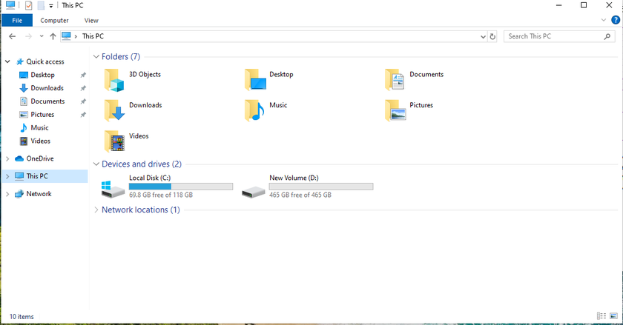Maximize the This PC window

[584, 5]
